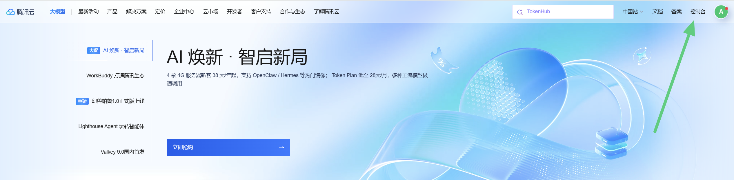
Task: Select Valkey 9.0国内首发 banner tab
Action: 123,152
